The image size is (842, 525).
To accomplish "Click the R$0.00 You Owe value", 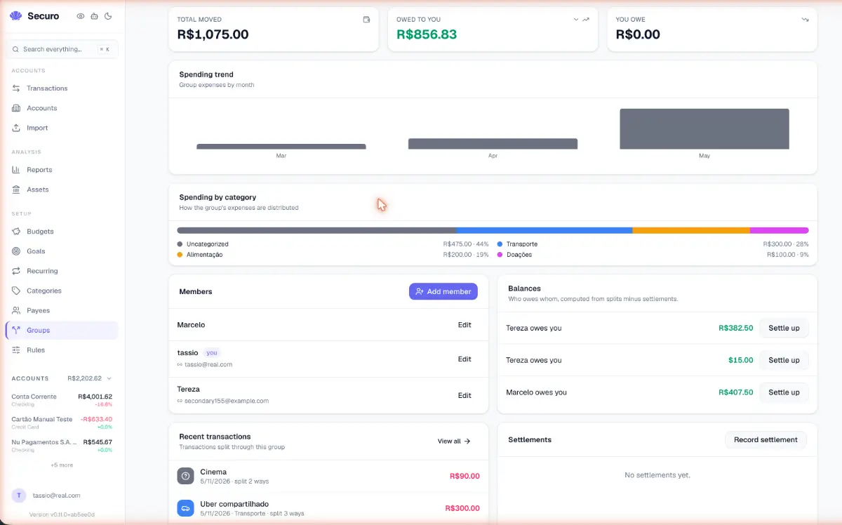I will (638, 34).
